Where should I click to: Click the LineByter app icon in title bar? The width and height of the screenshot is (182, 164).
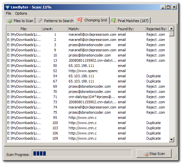point(7,7)
